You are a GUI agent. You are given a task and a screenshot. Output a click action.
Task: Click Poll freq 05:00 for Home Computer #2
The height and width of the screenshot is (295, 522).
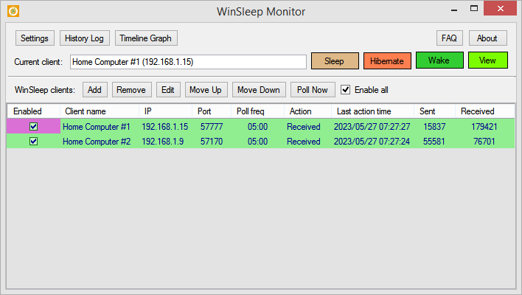257,142
